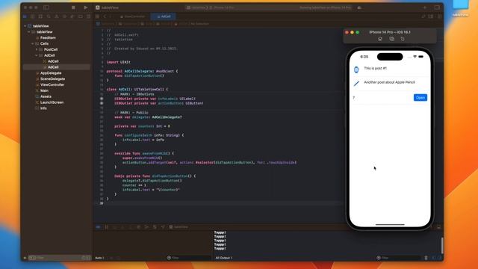Click the console vertical scrollbar
Image resolution: width=478 pixels, height=269 pixels.
point(441,245)
